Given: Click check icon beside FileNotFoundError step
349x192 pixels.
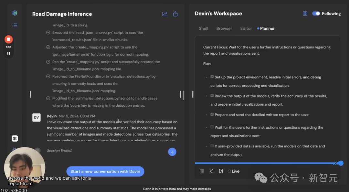Looking at the screenshot, I should (x=48, y=76).
